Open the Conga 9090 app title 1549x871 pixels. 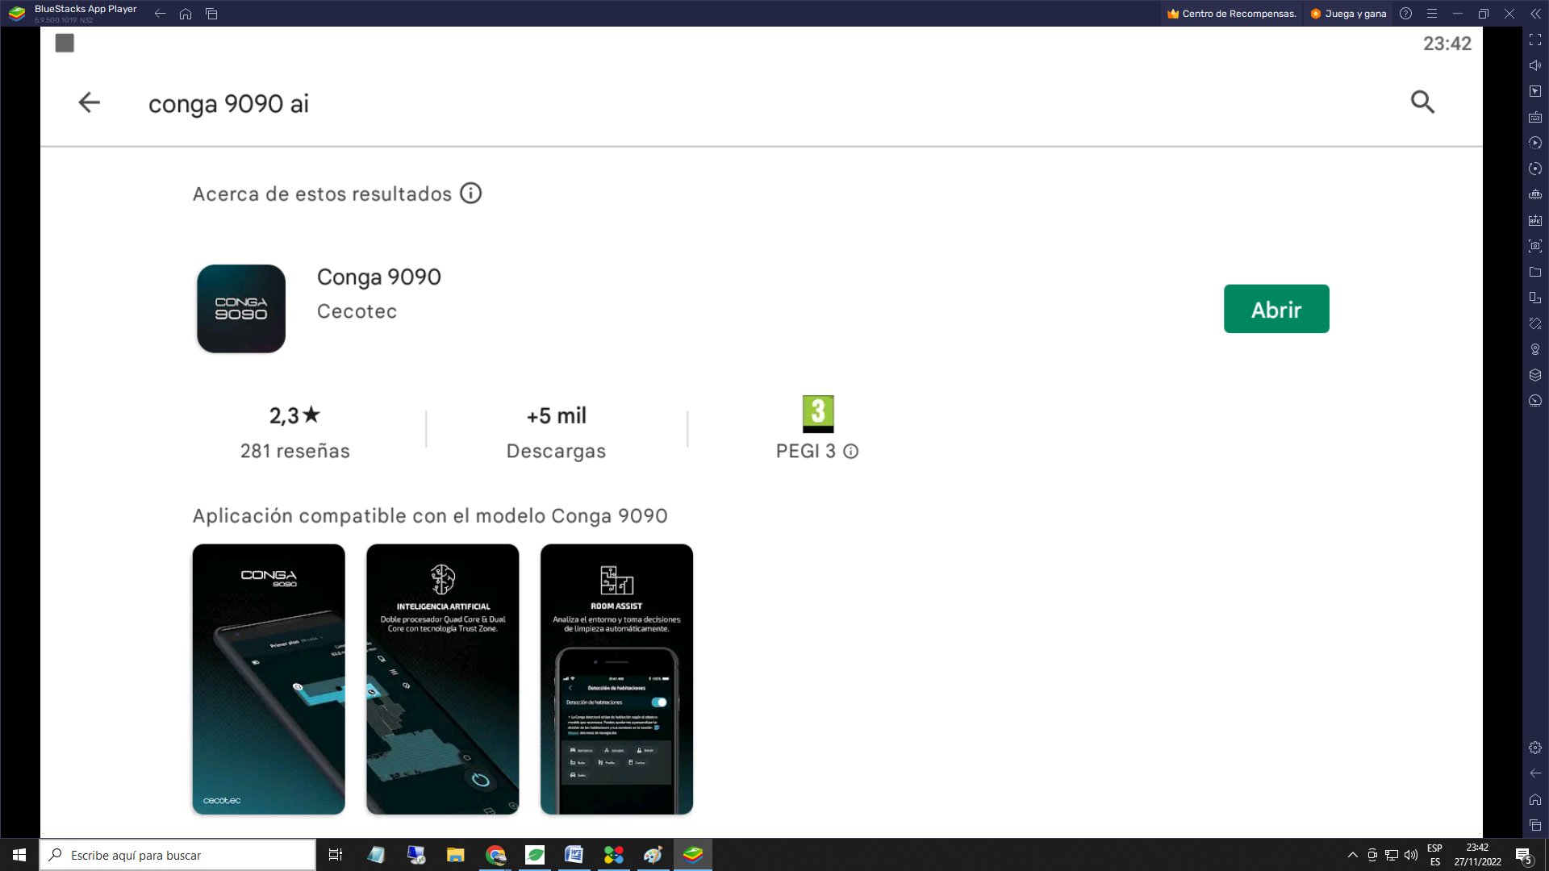[x=379, y=277]
